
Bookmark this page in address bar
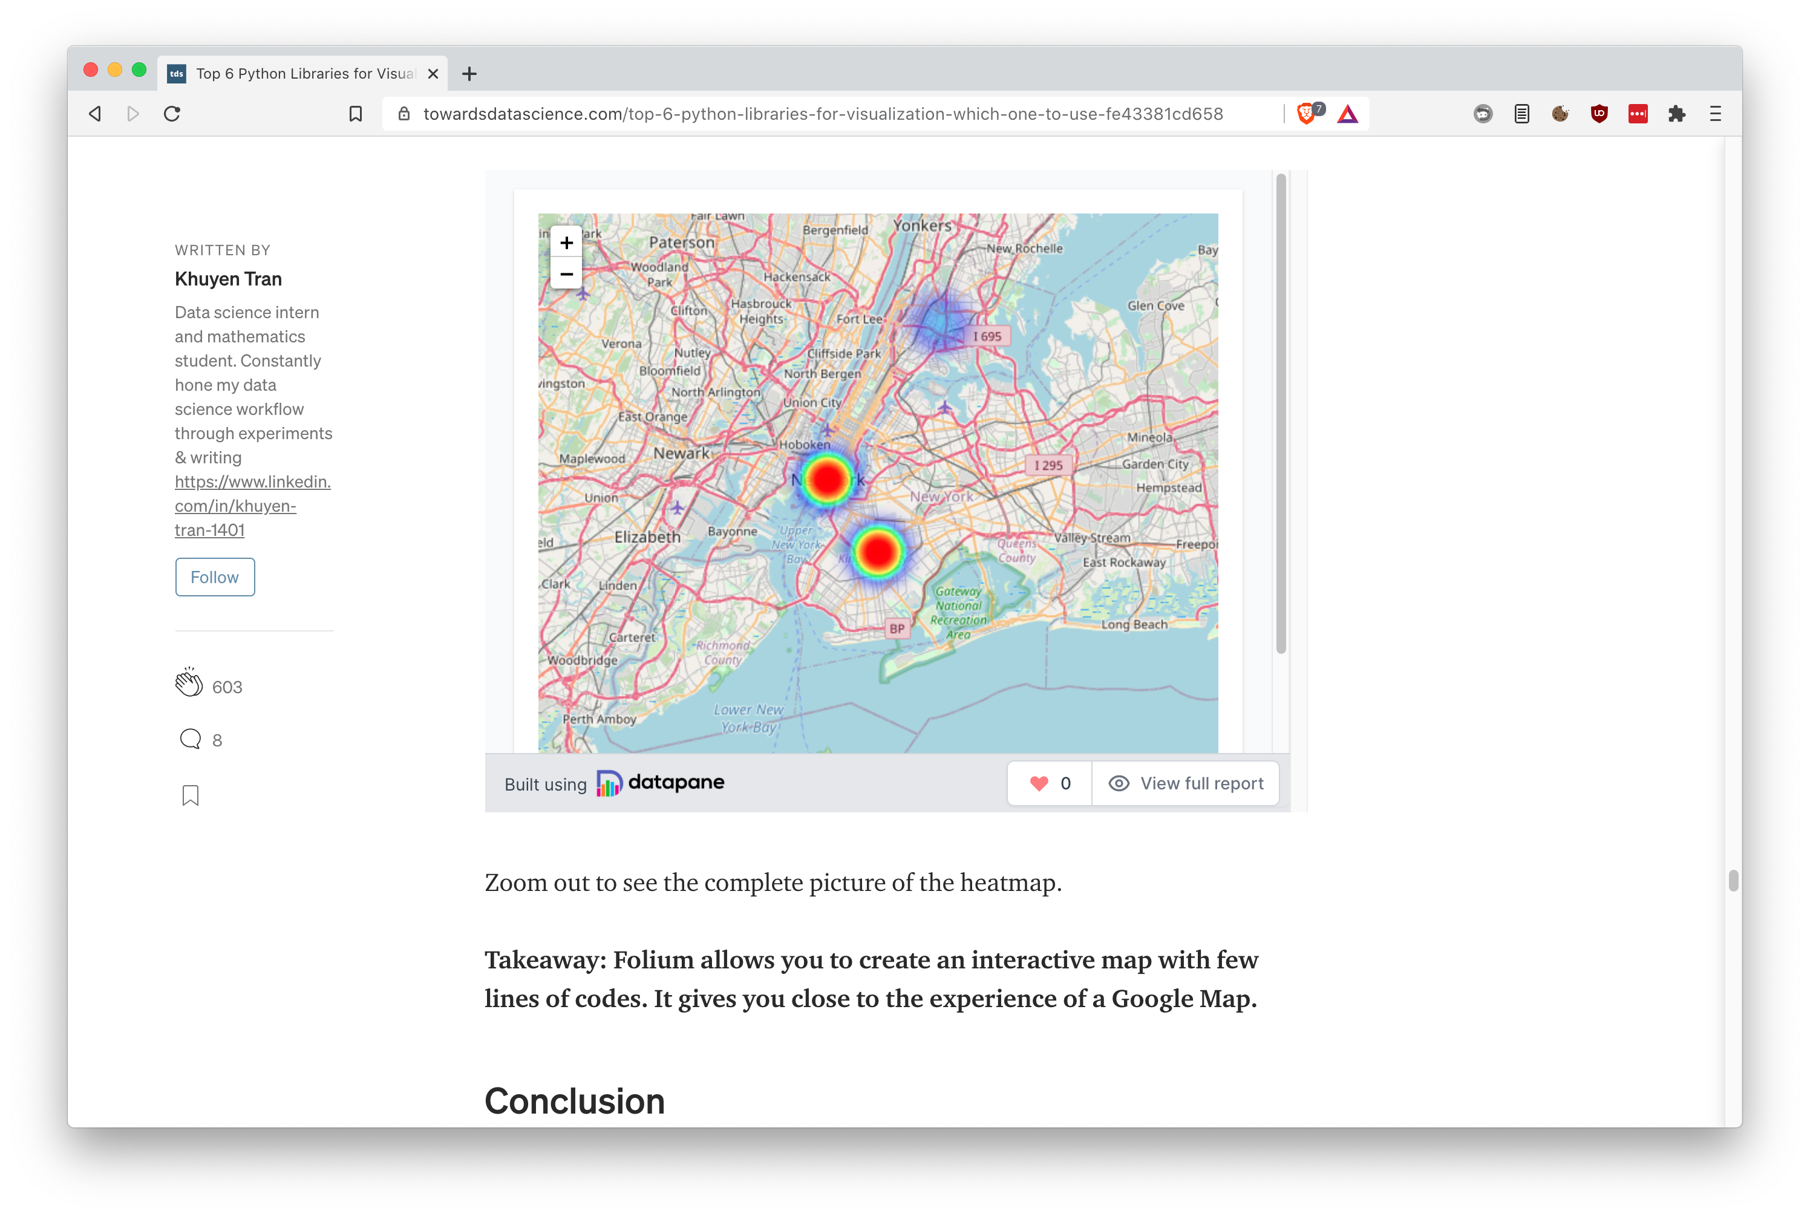coord(356,114)
